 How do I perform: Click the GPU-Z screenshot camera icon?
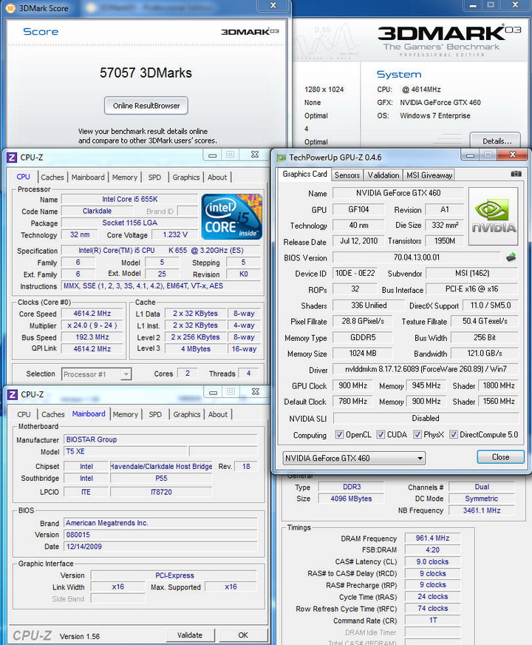[x=516, y=174]
